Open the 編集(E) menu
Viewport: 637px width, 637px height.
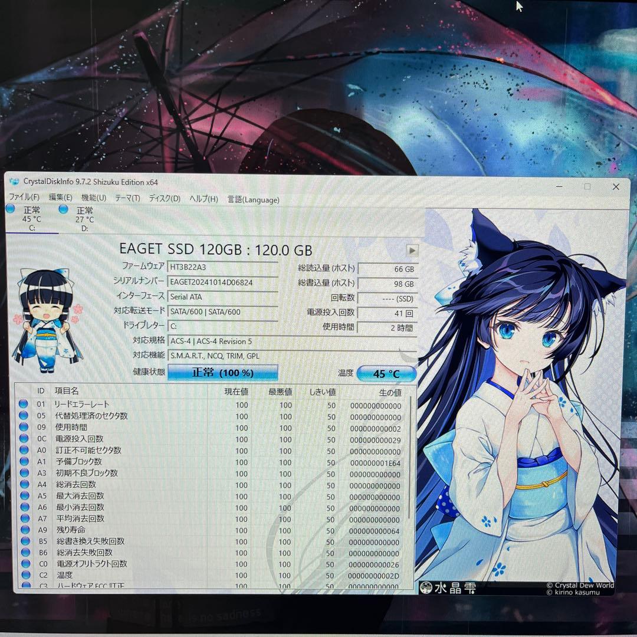60,198
